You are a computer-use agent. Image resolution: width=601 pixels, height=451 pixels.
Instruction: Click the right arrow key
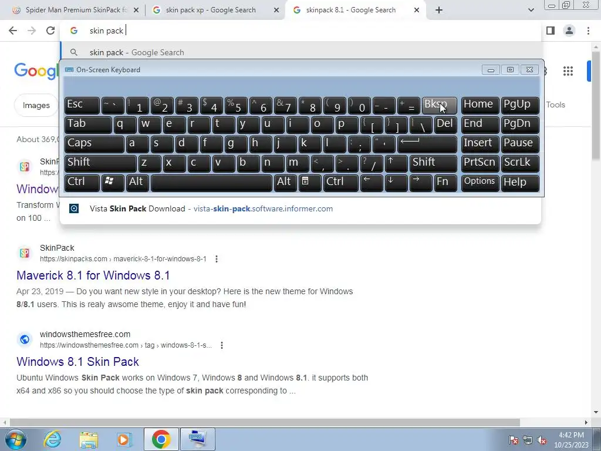coord(420,183)
